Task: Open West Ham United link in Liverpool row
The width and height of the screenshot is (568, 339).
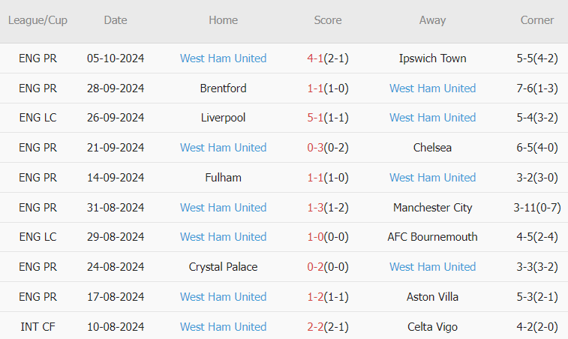Action: [x=432, y=118]
